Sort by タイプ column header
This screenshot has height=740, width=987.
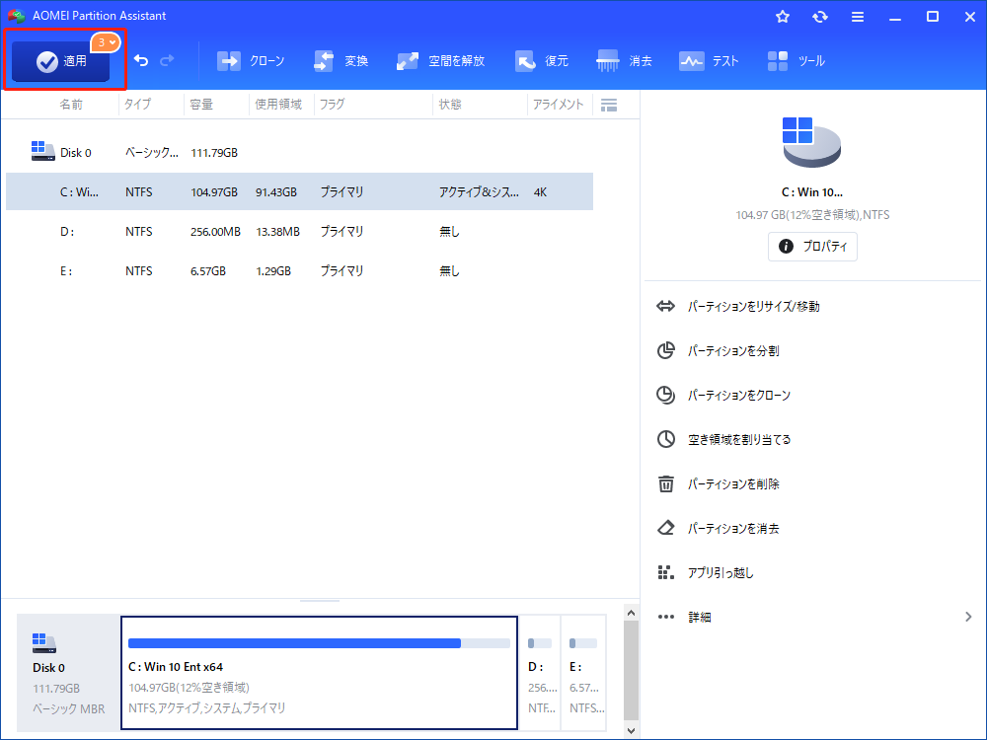(x=137, y=105)
